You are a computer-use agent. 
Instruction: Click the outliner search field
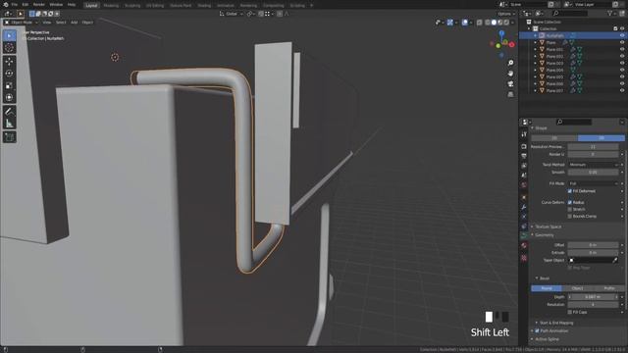[569, 14]
